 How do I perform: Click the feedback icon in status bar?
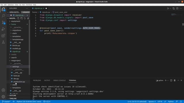tap(177, 102)
